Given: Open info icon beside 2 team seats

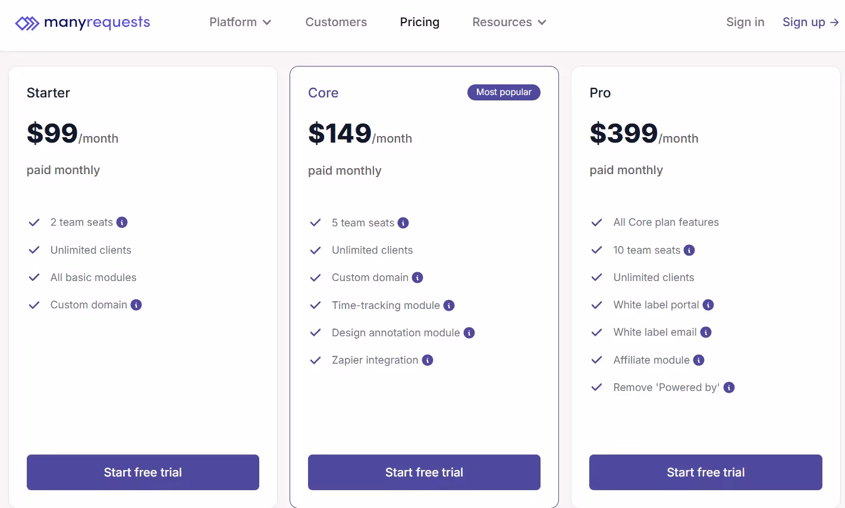Looking at the screenshot, I should click(122, 222).
